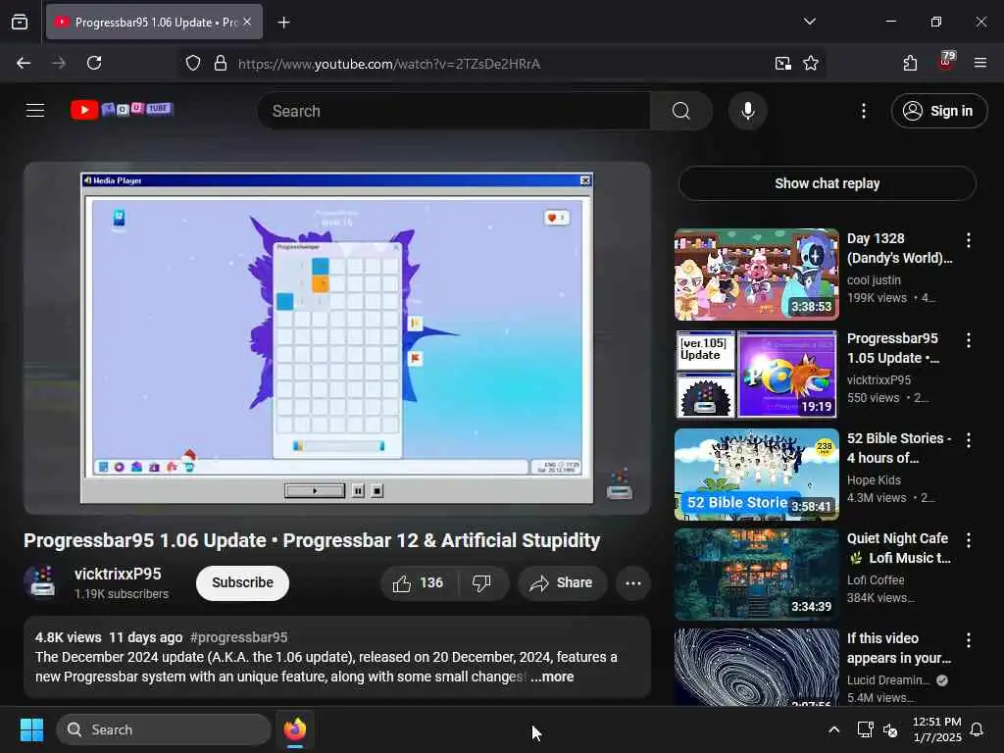Click Firefox icon in taskbar

(x=294, y=729)
